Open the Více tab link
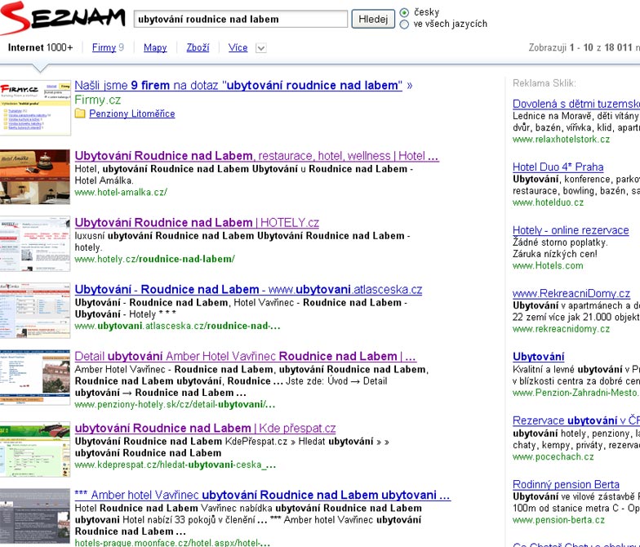The height and width of the screenshot is (547, 640). [x=238, y=47]
